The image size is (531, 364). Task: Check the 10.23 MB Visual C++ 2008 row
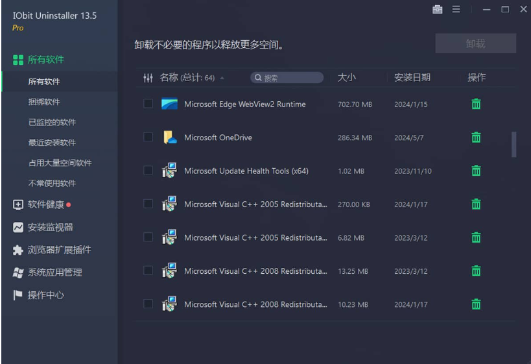point(148,304)
